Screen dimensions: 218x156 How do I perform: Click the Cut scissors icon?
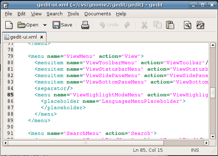point(144,25)
